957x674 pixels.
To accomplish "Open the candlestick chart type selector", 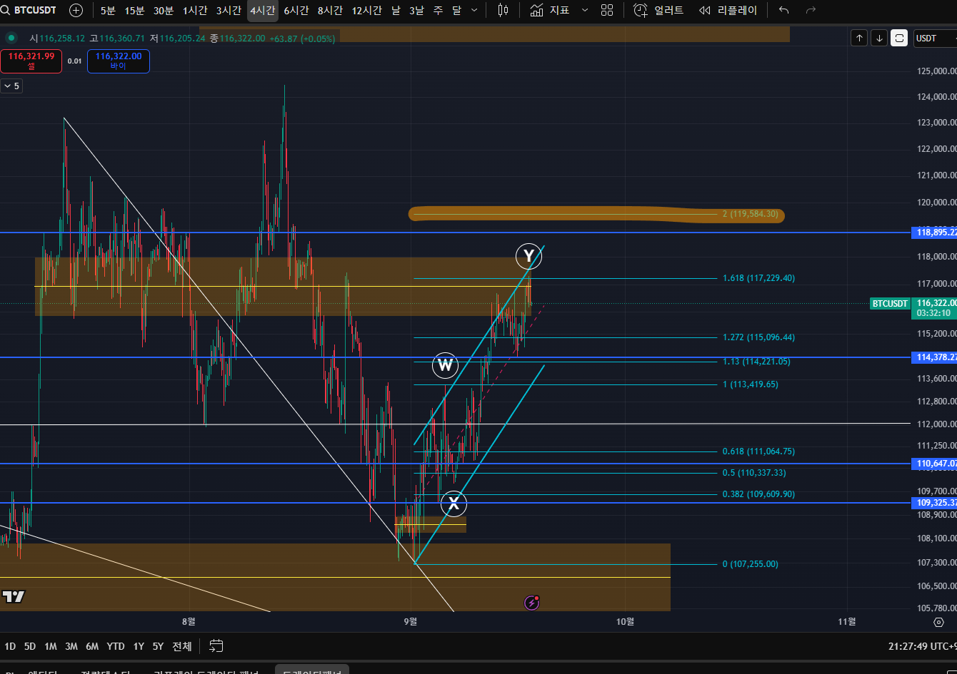I will (503, 10).
